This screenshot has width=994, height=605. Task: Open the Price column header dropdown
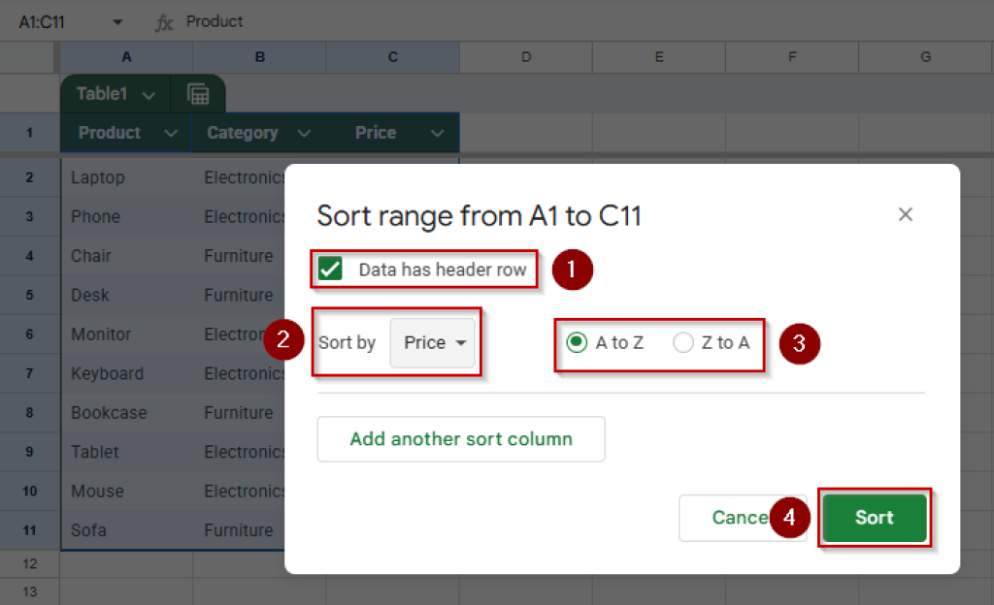(439, 133)
